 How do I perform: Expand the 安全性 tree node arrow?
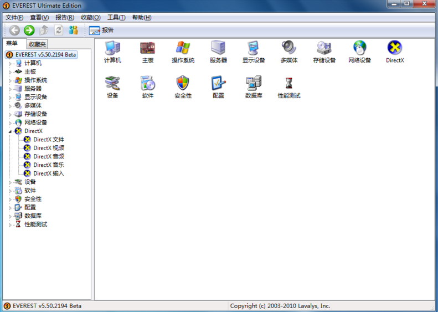pos(10,200)
